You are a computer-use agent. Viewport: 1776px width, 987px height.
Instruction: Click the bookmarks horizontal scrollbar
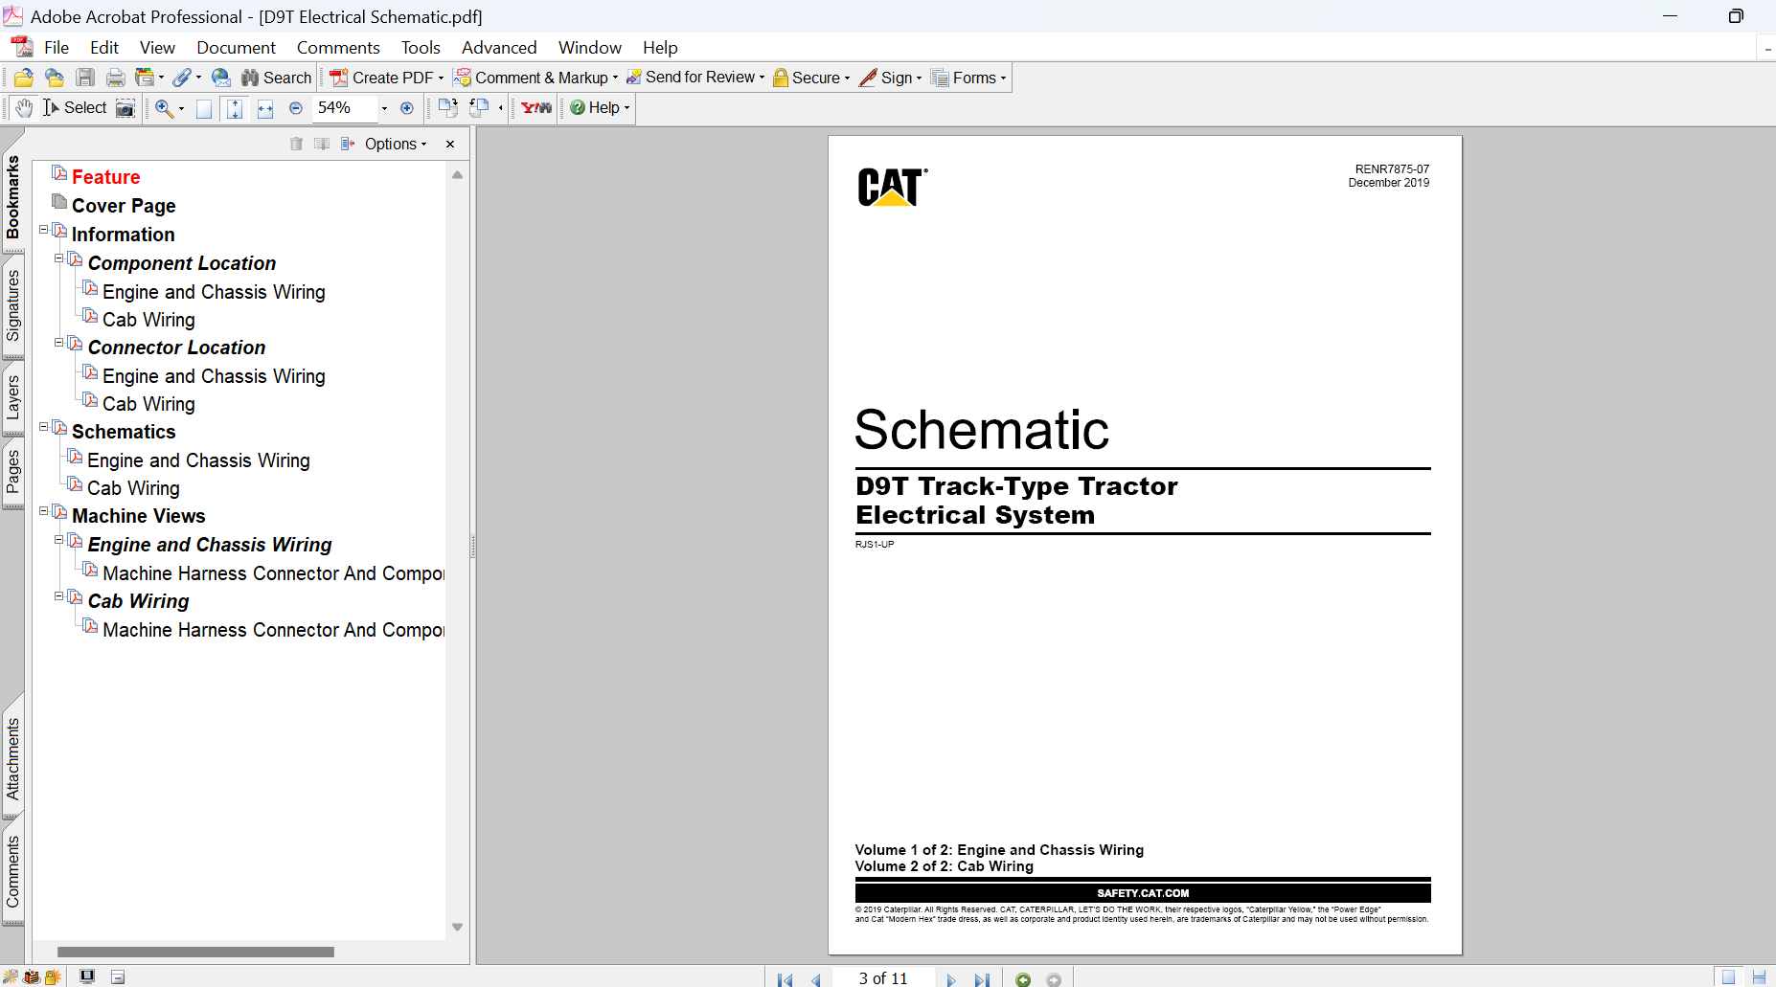pos(195,952)
